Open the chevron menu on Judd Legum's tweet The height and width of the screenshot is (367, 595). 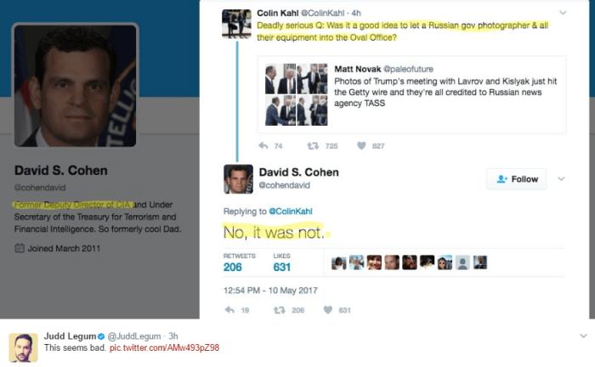click(x=583, y=336)
